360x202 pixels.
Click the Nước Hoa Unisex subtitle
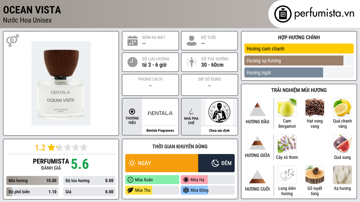click(x=27, y=20)
